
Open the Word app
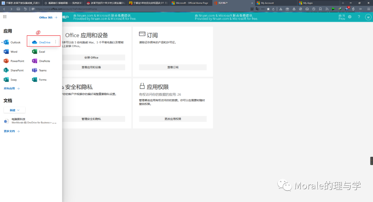[x=10, y=52]
